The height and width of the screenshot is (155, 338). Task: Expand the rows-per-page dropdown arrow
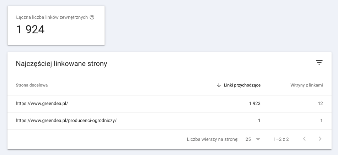[x=258, y=139]
